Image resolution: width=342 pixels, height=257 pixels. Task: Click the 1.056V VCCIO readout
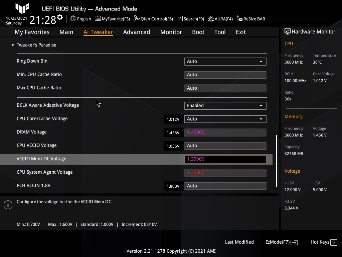pyautogui.click(x=173, y=146)
